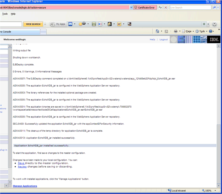Click the Help link in console header

152,39
